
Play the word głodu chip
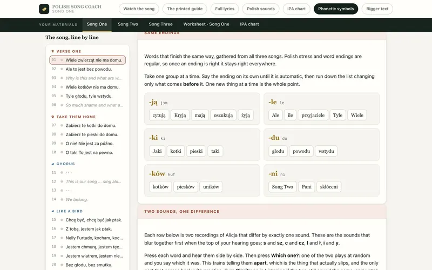tap(278, 151)
